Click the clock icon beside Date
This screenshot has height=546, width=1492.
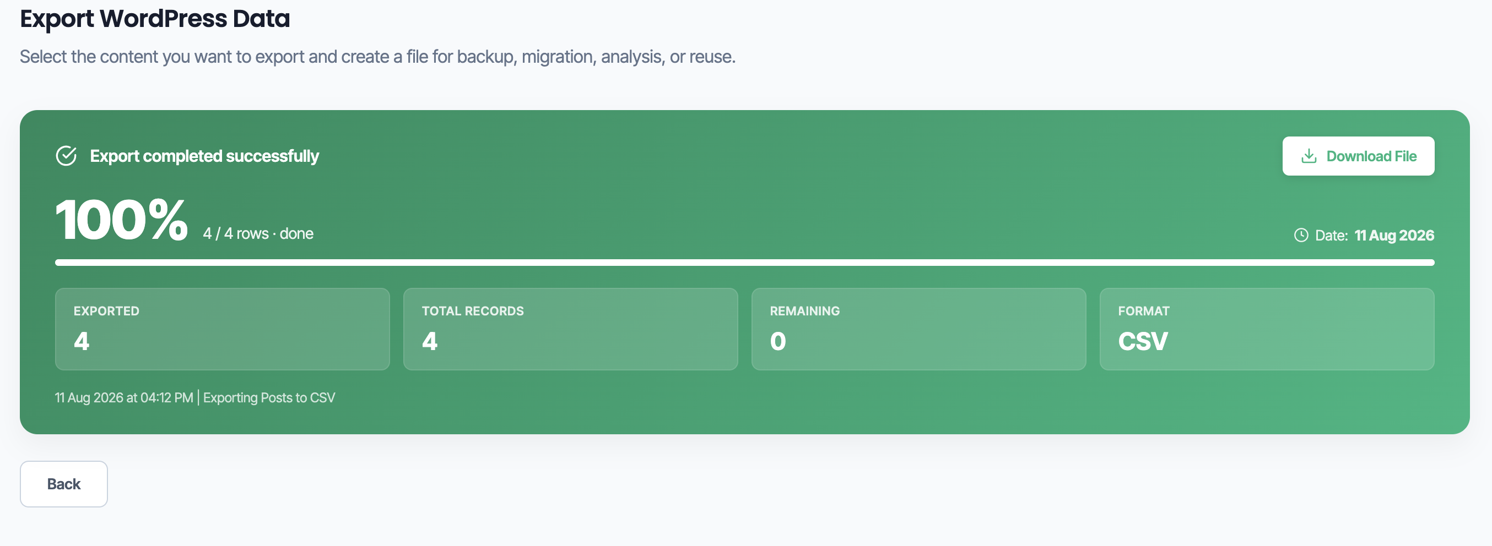[x=1301, y=235]
